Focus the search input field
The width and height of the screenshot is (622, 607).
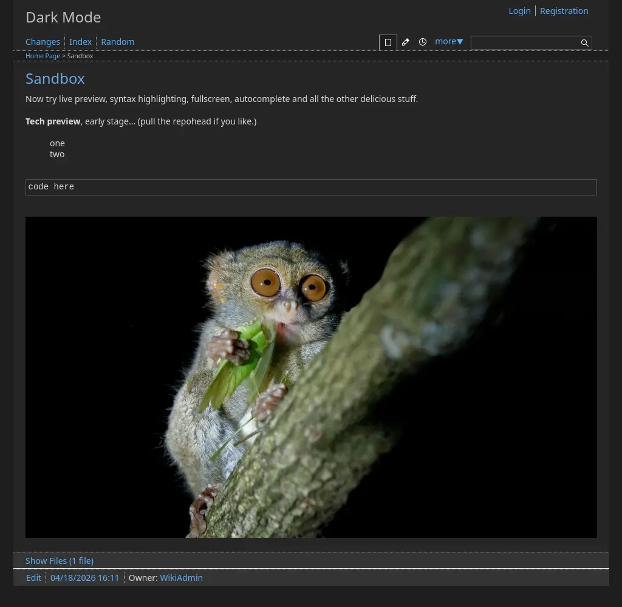tap(525, 43)
